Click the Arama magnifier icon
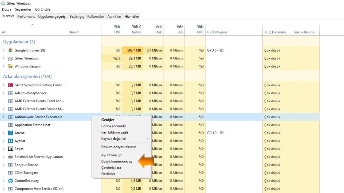 click(11, 133)
